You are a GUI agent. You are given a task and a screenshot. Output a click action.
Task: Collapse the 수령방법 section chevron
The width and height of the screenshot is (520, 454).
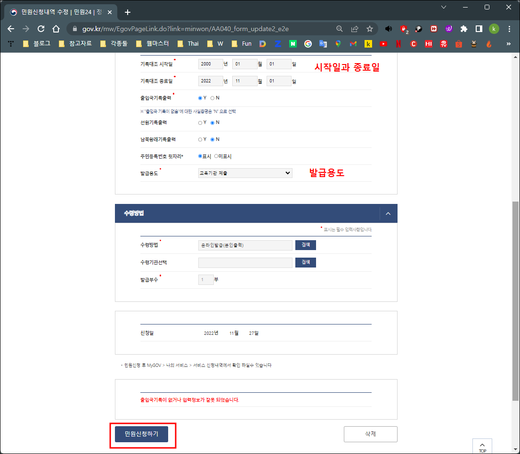pyautogui.click(x=388, y=213)
